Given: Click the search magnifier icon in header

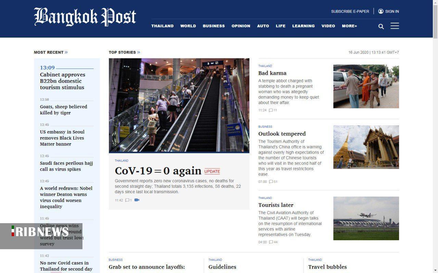Looking at the screenshot, I should tap(381, 27).
